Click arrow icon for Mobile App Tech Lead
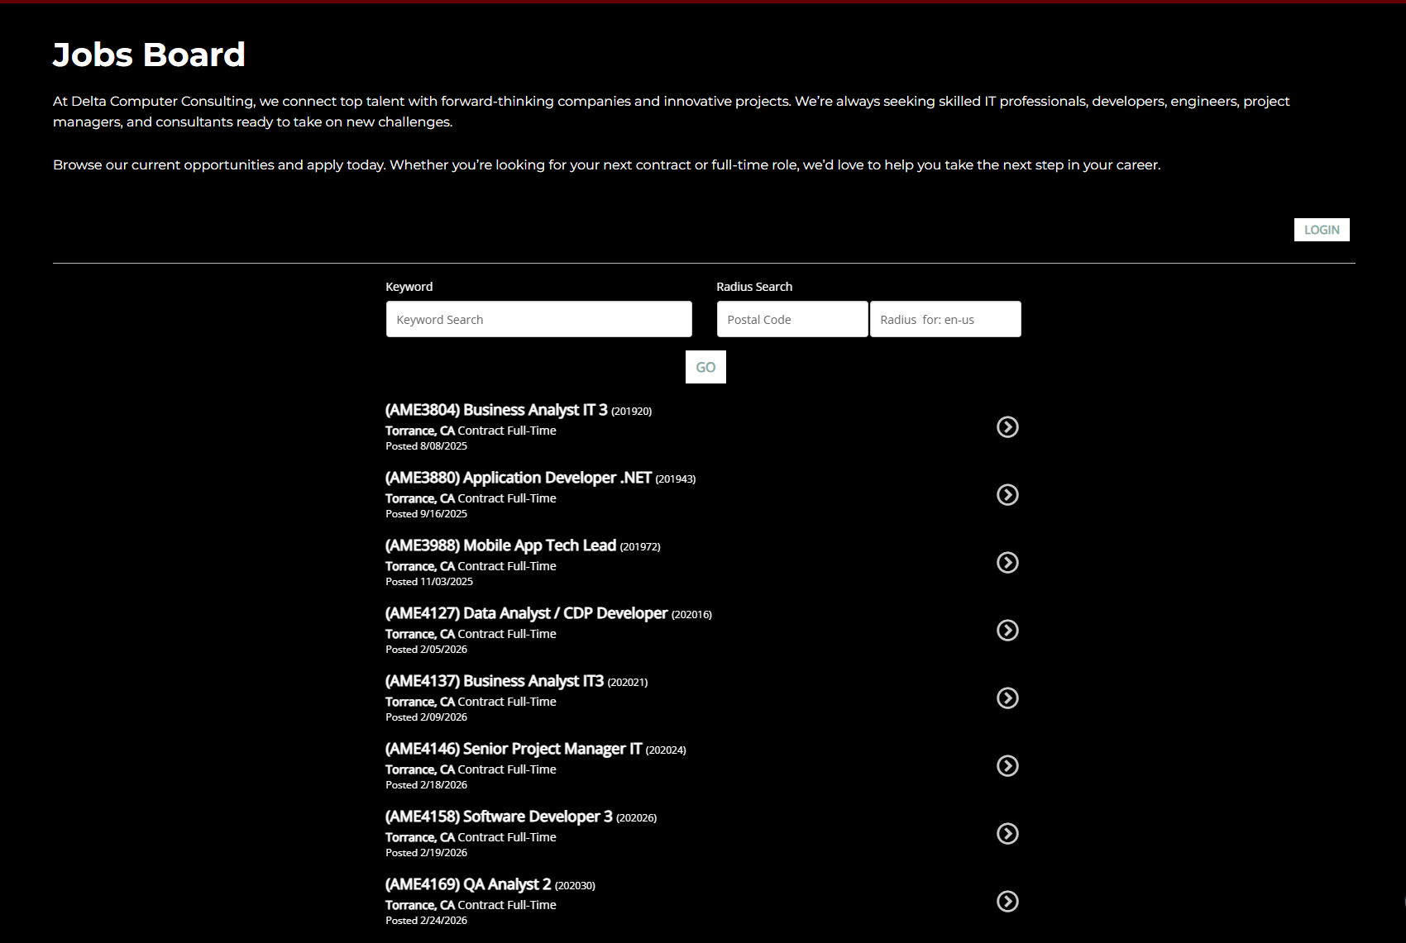 (x=1007, y=563)
